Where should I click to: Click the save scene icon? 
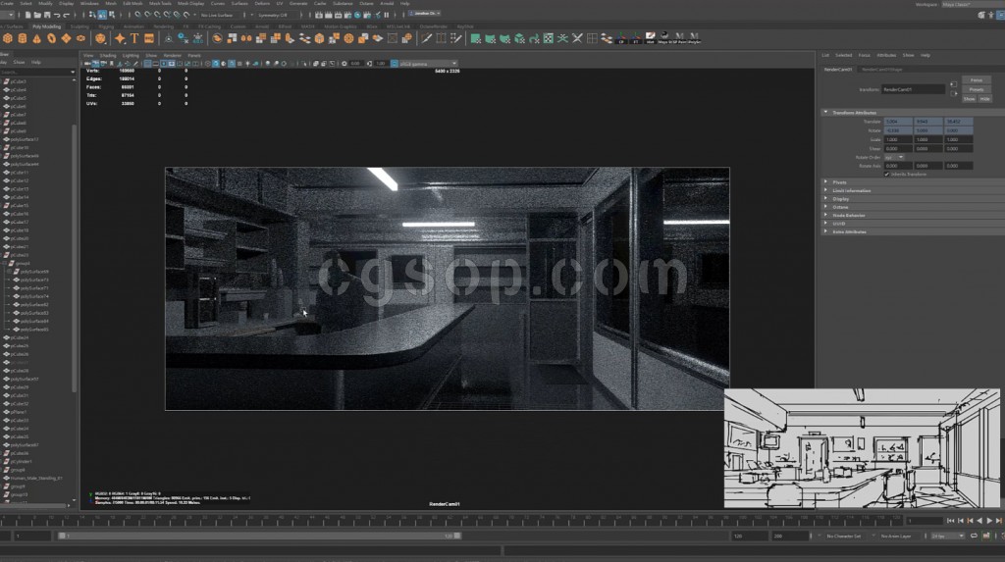(x=47, y=15)
